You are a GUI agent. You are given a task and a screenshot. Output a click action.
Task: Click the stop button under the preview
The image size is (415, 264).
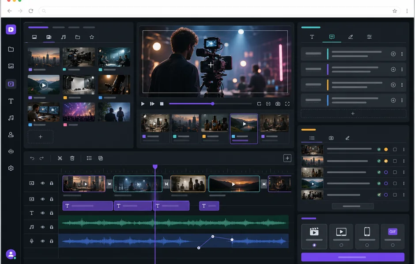pyautogui.click(x=162, y=104)
